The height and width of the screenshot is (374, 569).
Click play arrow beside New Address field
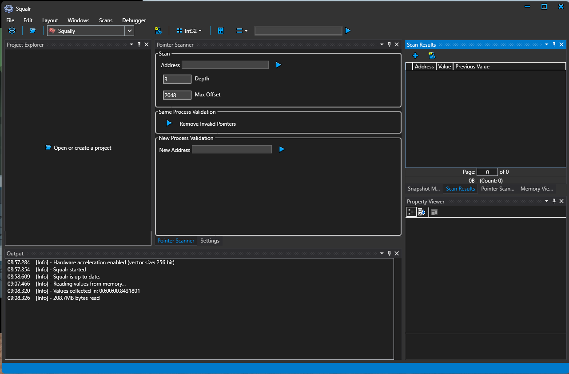(x=282, y=149)
